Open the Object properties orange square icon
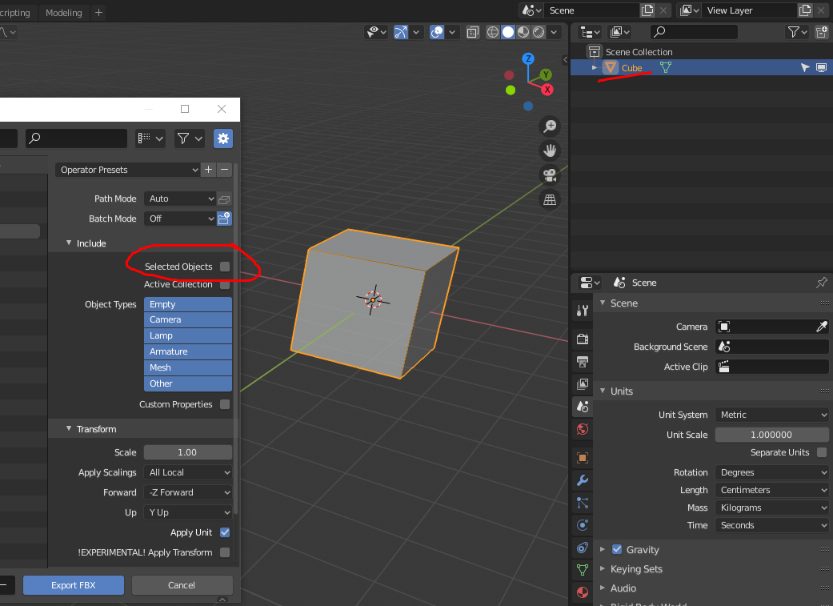 583,458
